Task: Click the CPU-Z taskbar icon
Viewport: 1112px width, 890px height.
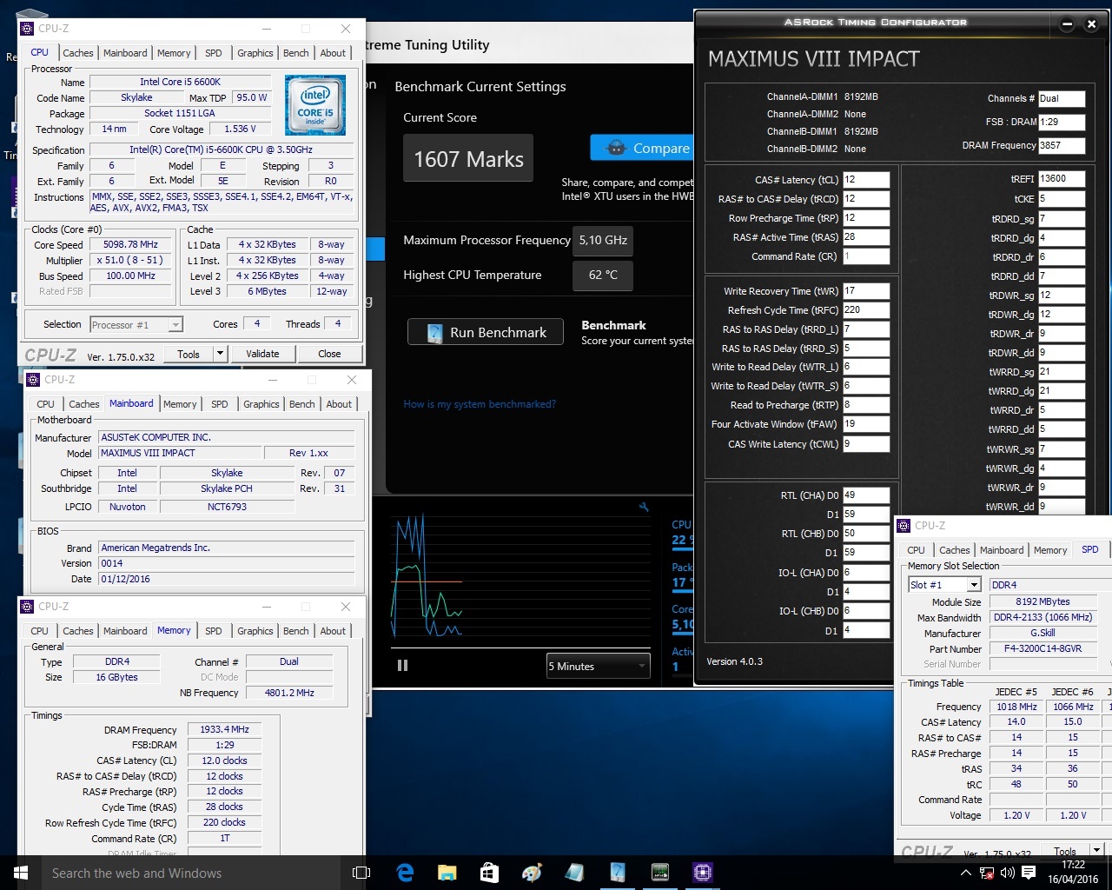Action: pos(703,873)
